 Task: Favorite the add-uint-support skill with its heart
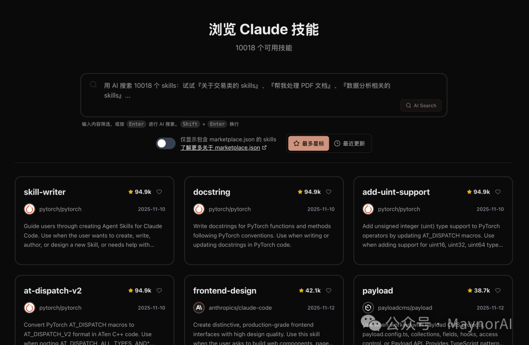pyautogui.click(x=498, y=192)
